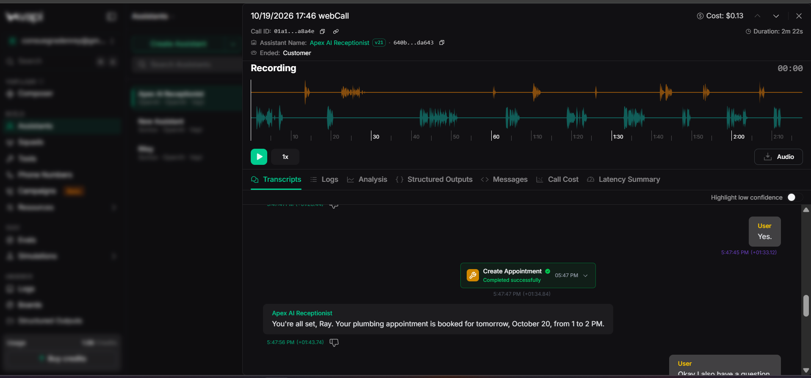811x378 pixels.
Task: Open the Latency Summary tab
Action: point(623,179)
